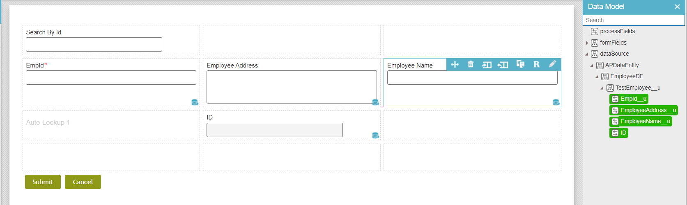Screen dimensions: 687x205
Task: Collapse the TestEmployee__u node
Action: [x=602, y=88]
